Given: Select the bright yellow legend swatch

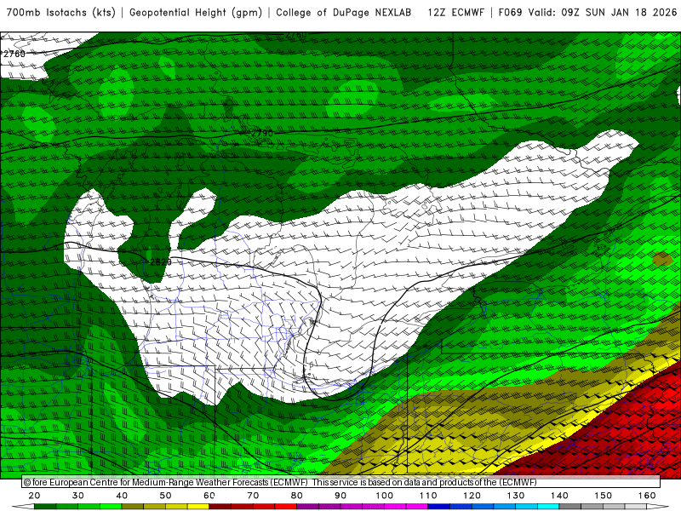Looking at the screenshot, I should (x=198, y=506).
